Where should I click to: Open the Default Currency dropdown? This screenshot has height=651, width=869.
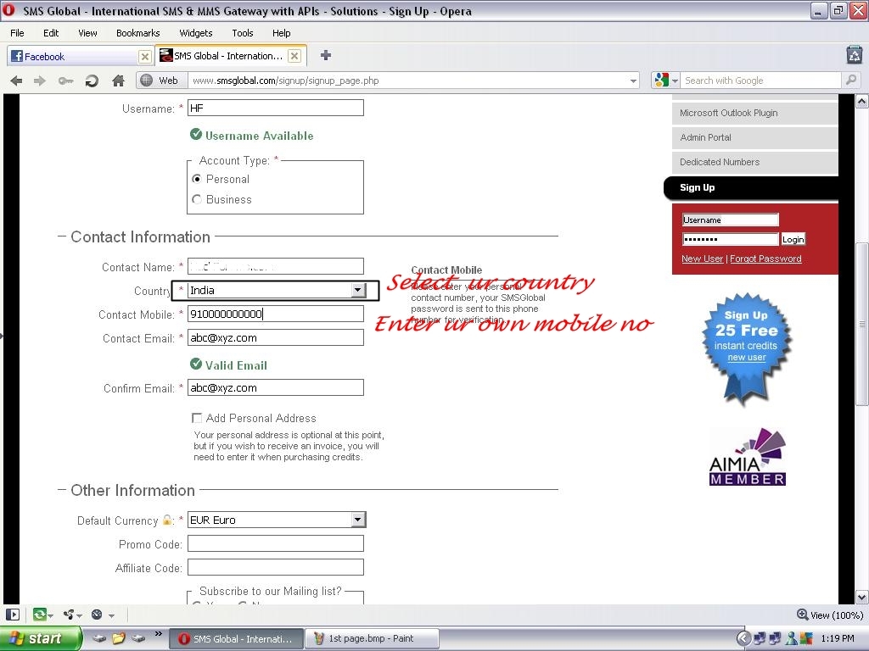(x=358, y=520)
